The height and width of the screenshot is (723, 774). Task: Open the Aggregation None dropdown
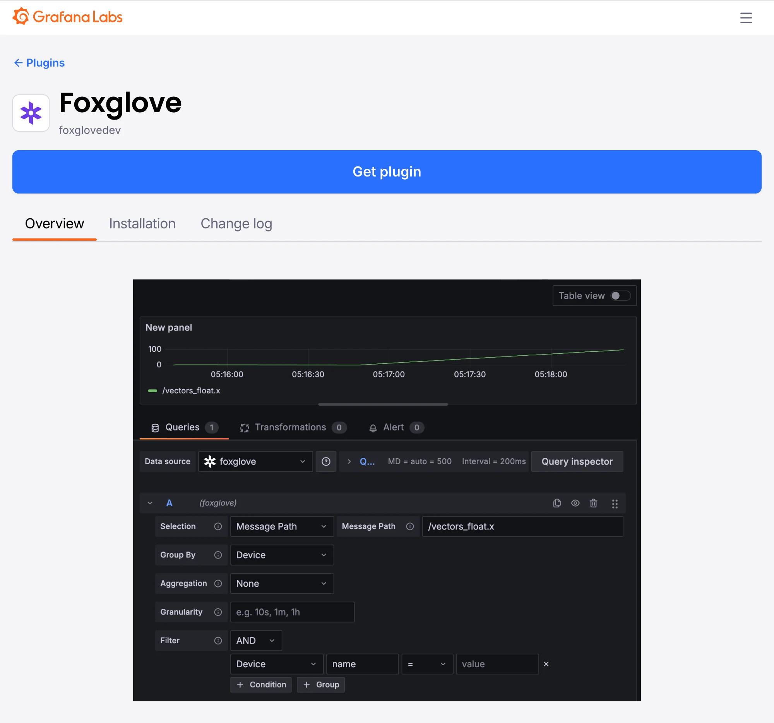[282, 583]
